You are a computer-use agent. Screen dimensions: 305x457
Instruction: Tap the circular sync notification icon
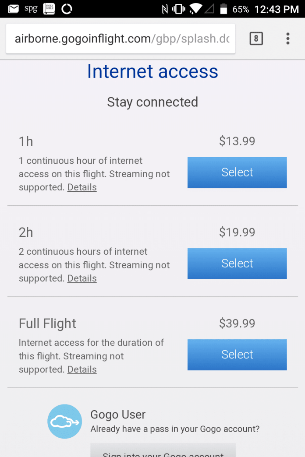67,9
